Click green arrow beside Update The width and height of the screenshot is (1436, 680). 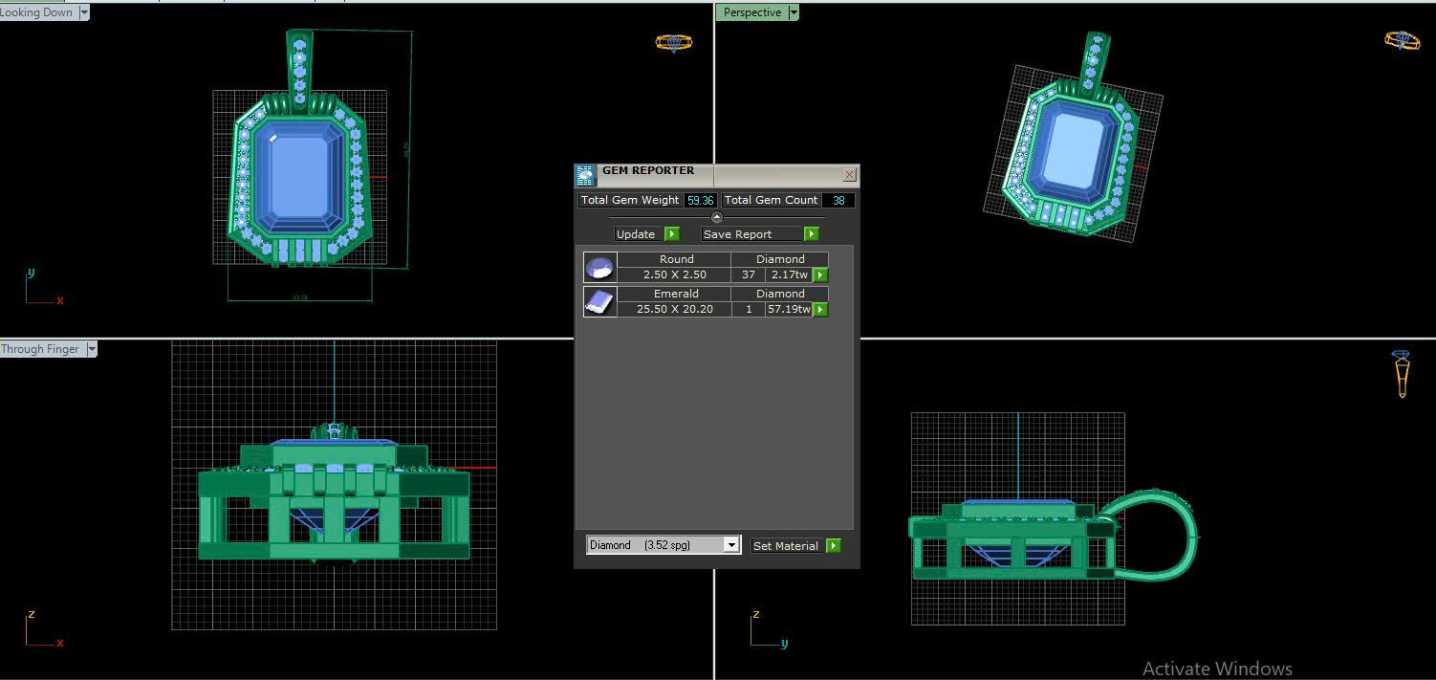coord(671,234)
